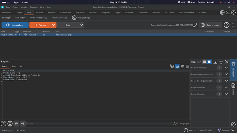The image size is (237, 133).
Task: Open the Sequencer tab
Action: coord(80,12)
